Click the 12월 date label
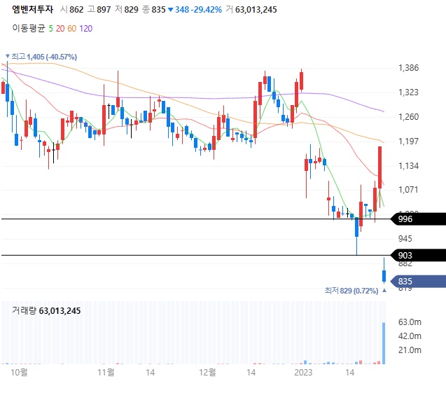 click(207, 372)
